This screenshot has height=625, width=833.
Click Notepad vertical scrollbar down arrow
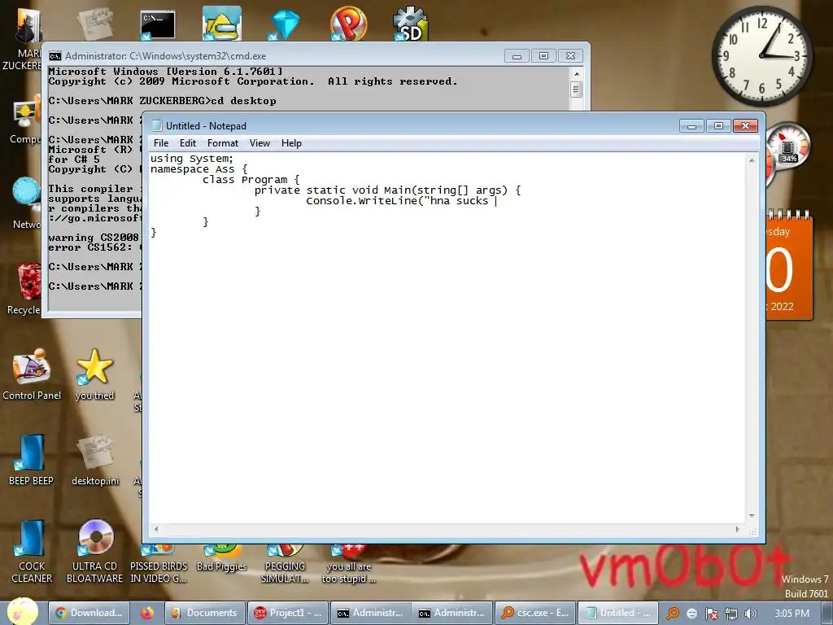click(x=751, y=516)
